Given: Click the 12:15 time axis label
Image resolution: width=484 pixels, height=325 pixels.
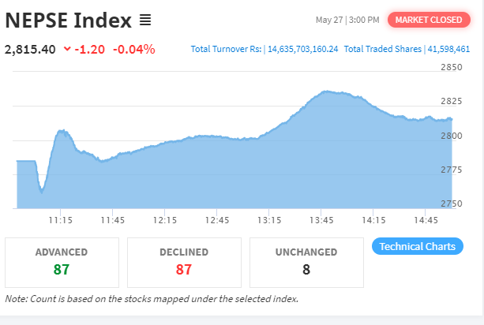Looking at the screenshot, I should 165,220.
